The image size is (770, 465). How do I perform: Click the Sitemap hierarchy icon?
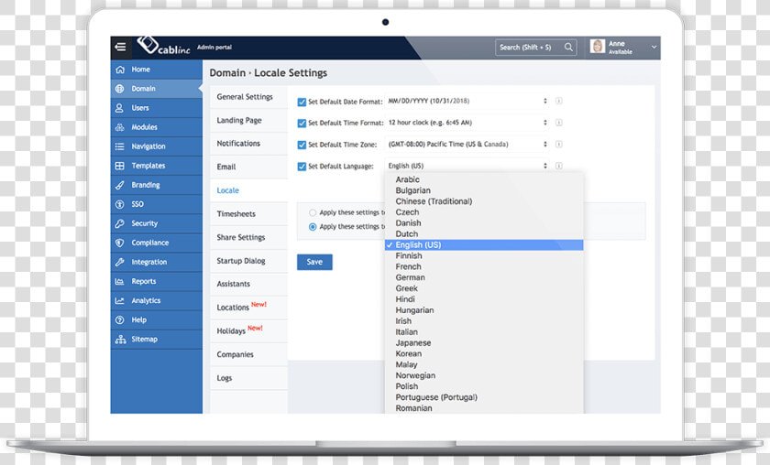pos(120,340)
